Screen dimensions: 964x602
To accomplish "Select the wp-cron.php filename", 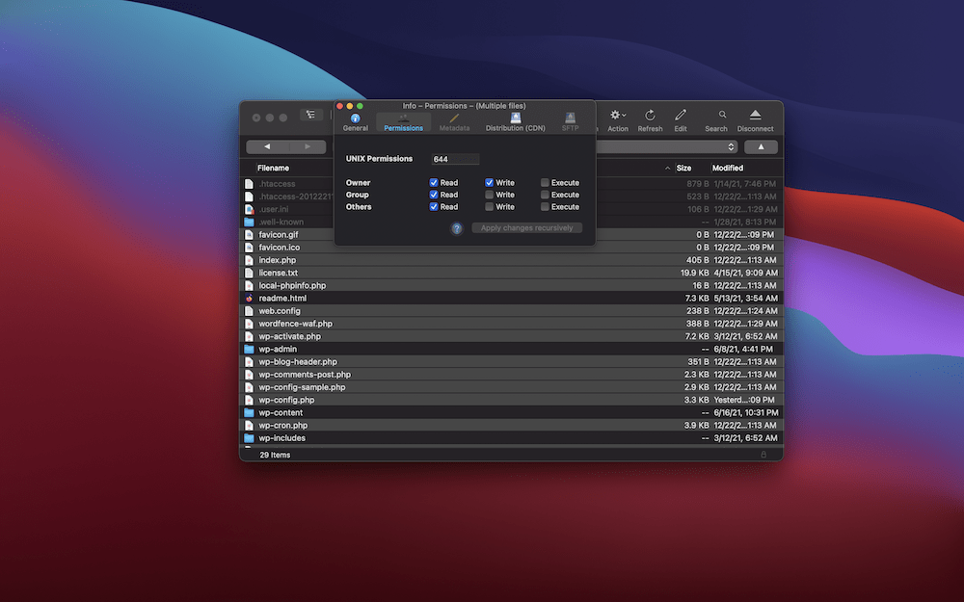I will pos(282,426).
